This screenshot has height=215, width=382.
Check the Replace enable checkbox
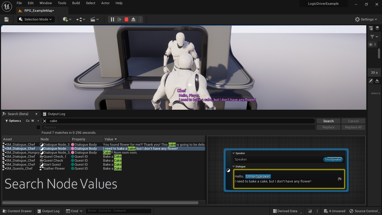[38, 127]
